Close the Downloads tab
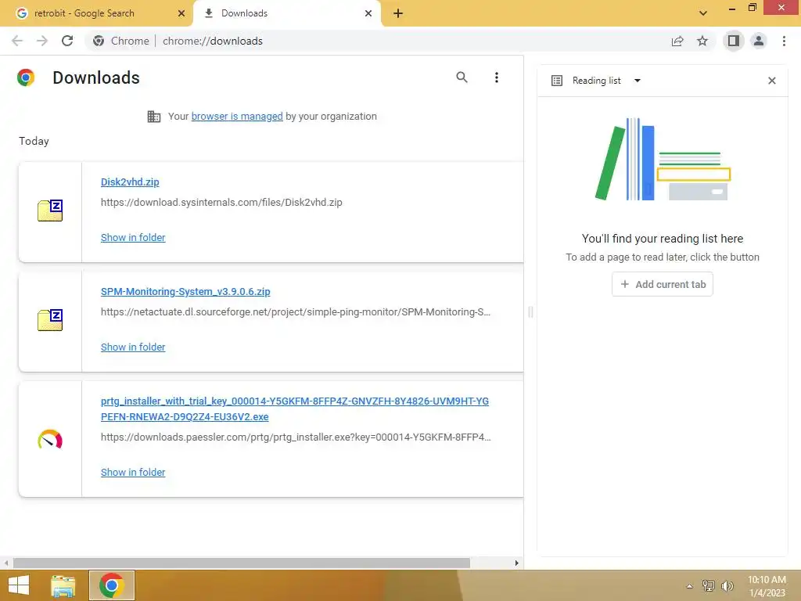 point(368,13)
